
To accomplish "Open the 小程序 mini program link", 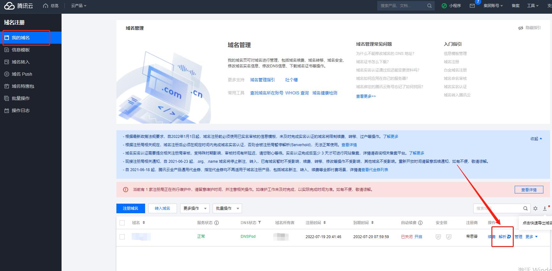I will [451, 6].
